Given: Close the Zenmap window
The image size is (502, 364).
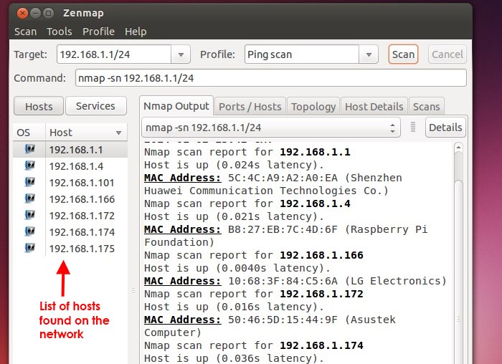Looking at the screenshot, I should click(22, 13).
